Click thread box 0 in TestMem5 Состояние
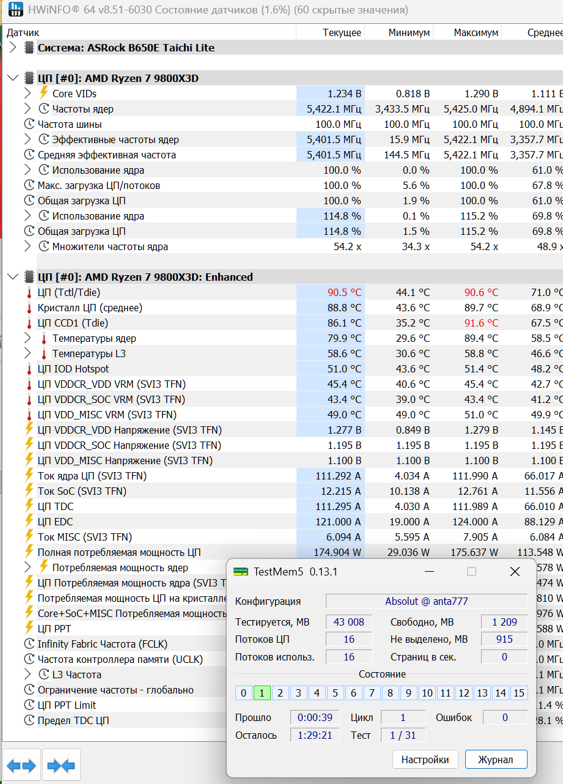 [x=243, y=693]
